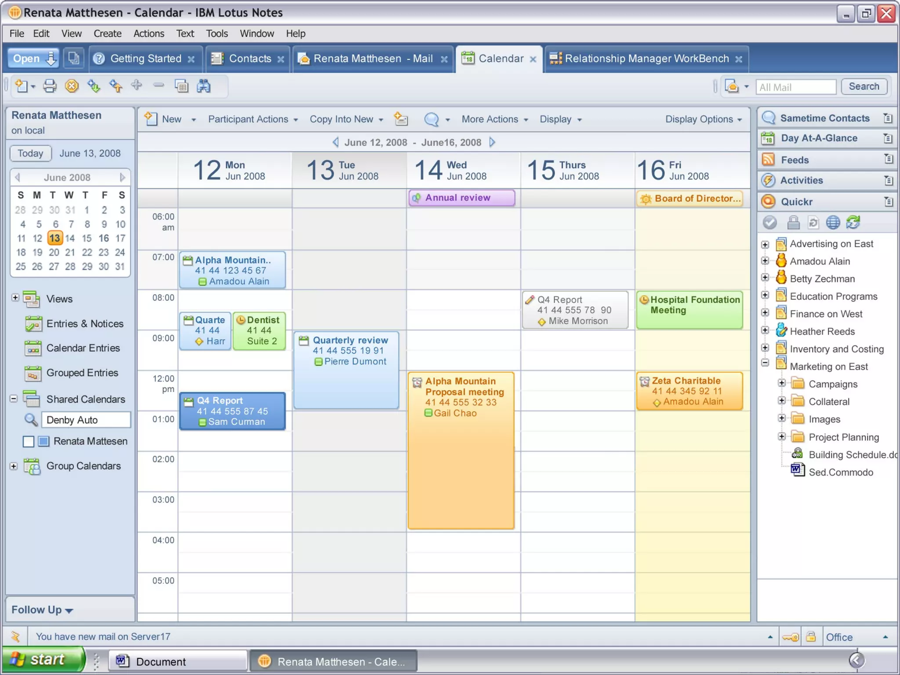The height and width of the screenshot is (675, 900).
Task: Open the Alpha Mountain Proposal meeting entry
Action: (461, 450)
